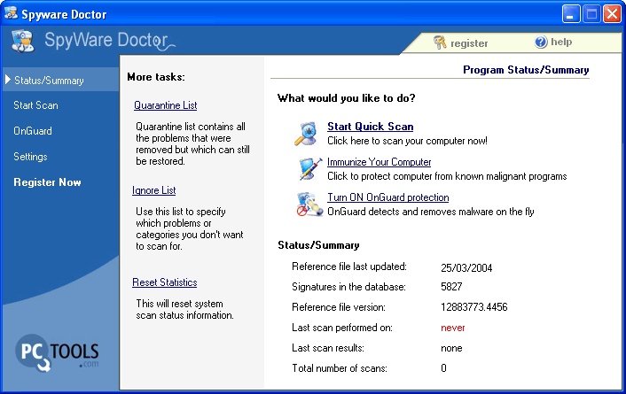
Task: Click the 5827 signatures value
Action: [x=451, y=287]
